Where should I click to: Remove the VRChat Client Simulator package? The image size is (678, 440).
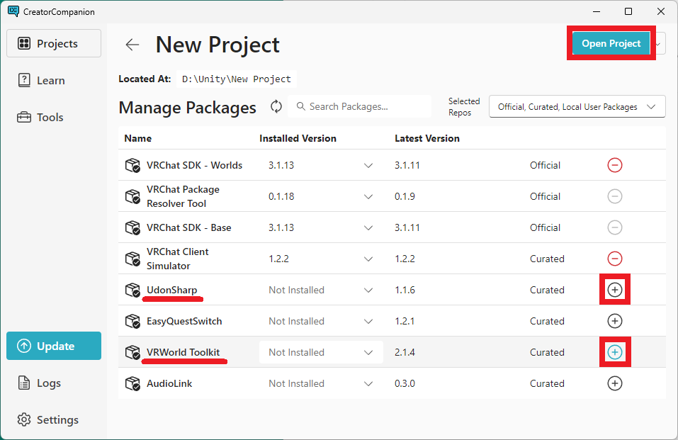tap(615, 259)
